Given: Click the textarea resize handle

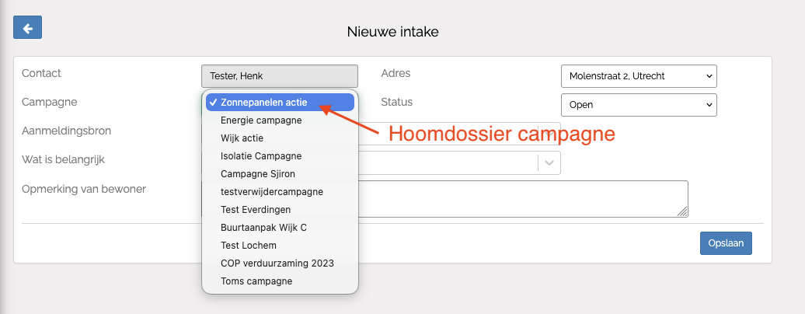Looking at the screenshot, I should click(x=683, y=212).
